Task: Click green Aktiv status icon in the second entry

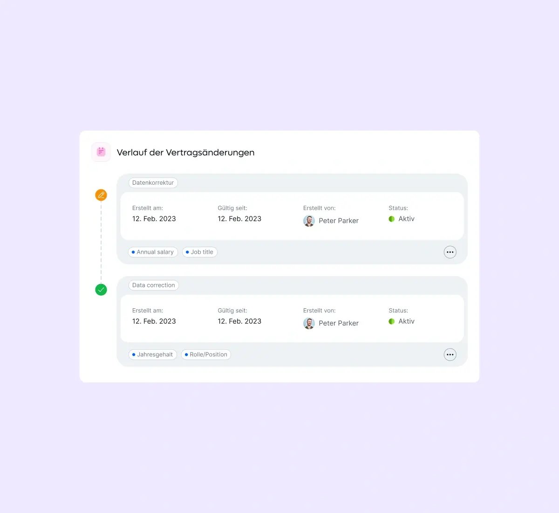Action: (392, 321)
